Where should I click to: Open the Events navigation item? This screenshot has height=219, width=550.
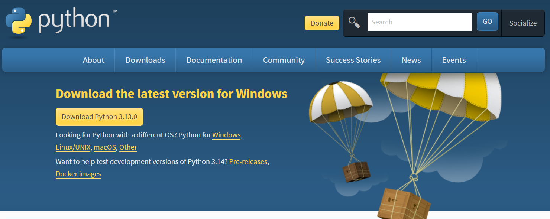click(x=454, y=60)
